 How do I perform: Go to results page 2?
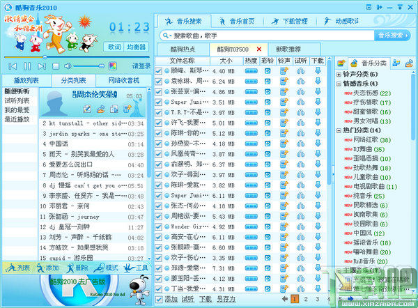306,299
